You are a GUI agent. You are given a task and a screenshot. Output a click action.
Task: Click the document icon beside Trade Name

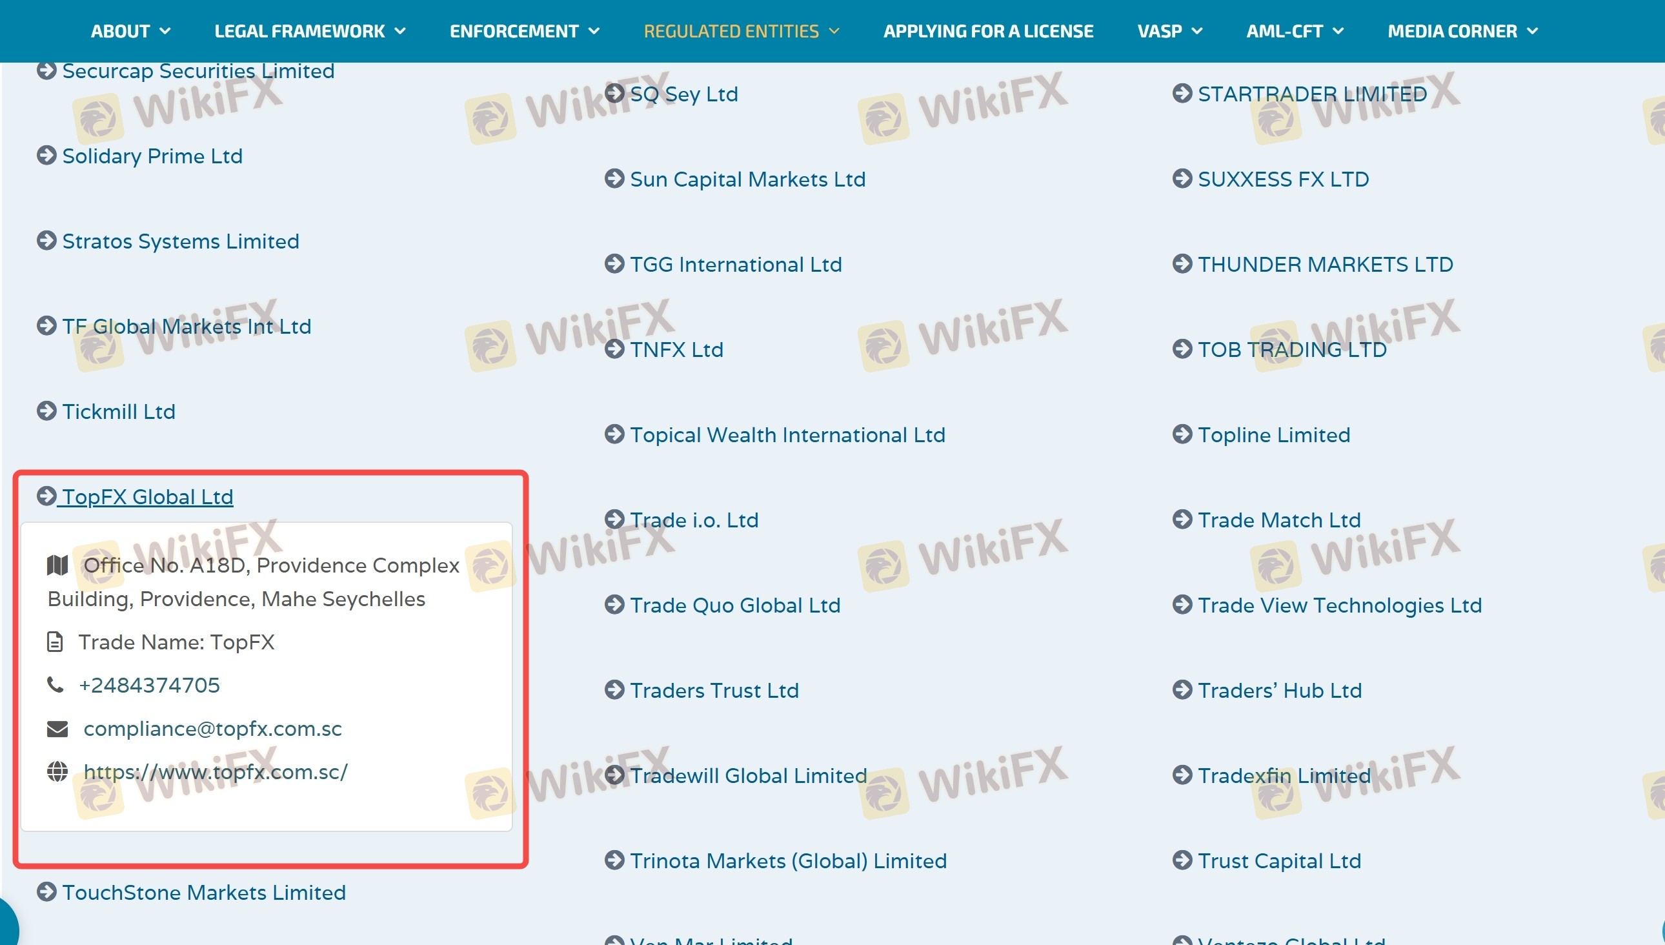55,642
